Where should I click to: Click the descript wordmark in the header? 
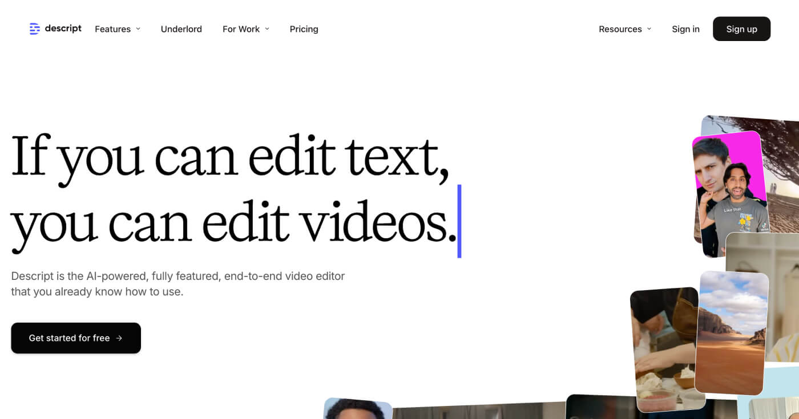(x=63, y=29)
